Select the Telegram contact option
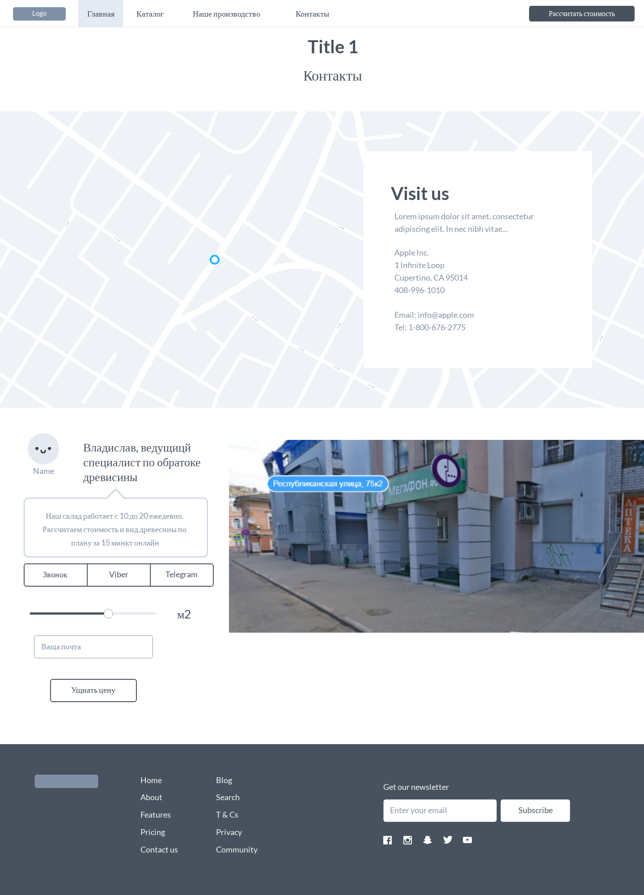This screenshot has height=895, width=644. (182, 575)
